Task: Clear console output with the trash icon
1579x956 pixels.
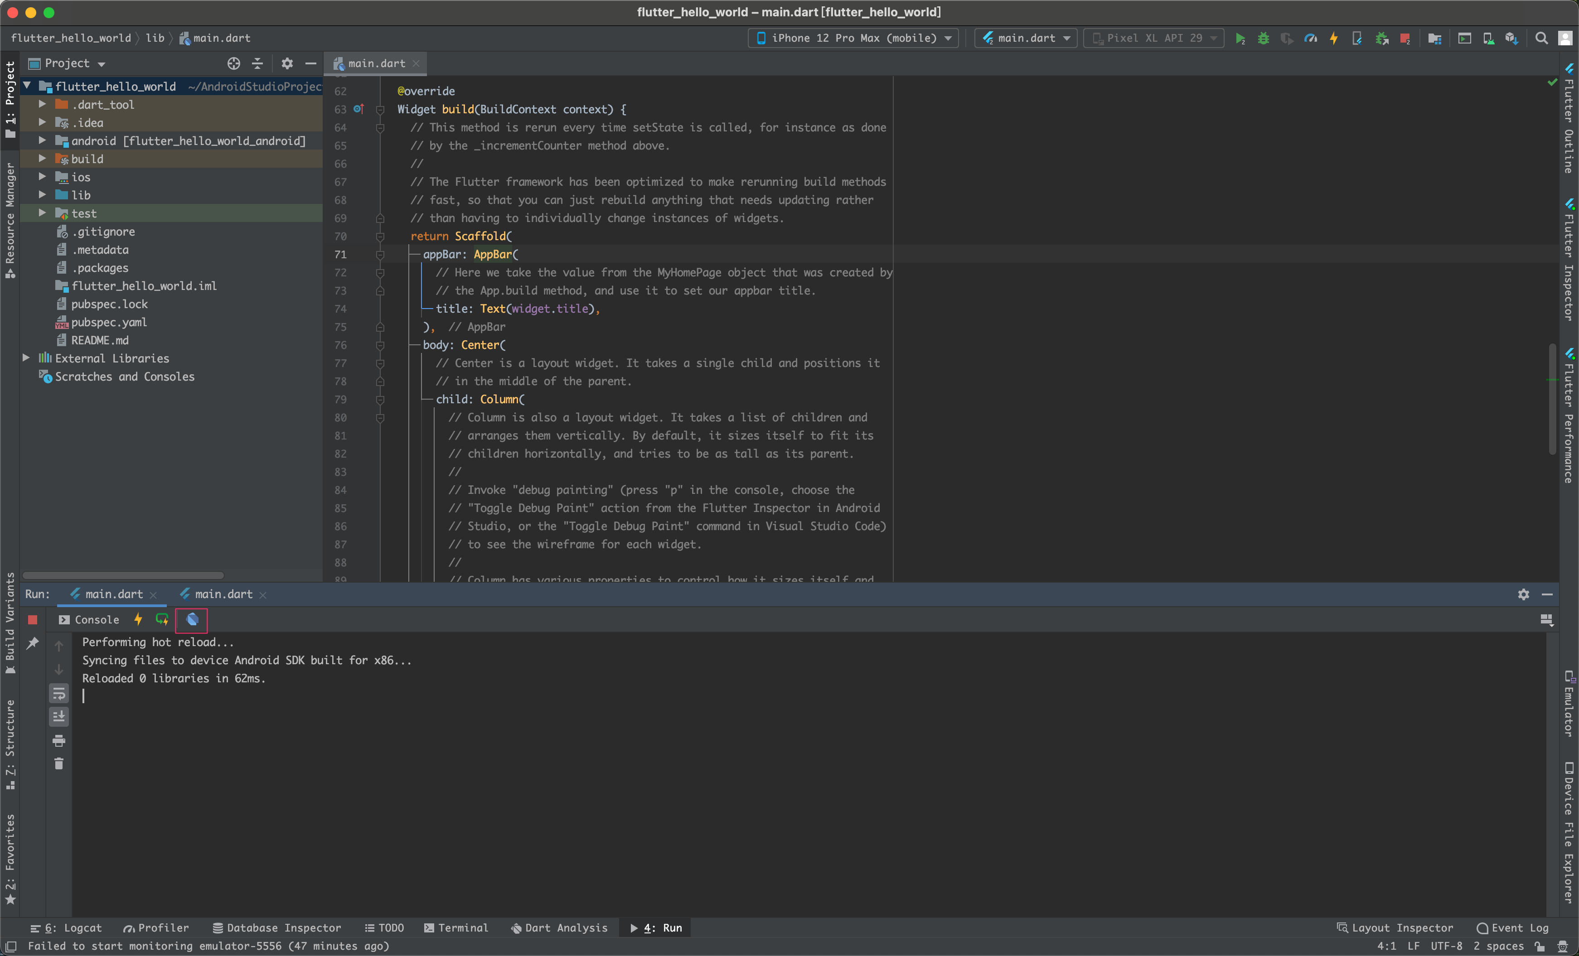Action: [x=59, y=764]
